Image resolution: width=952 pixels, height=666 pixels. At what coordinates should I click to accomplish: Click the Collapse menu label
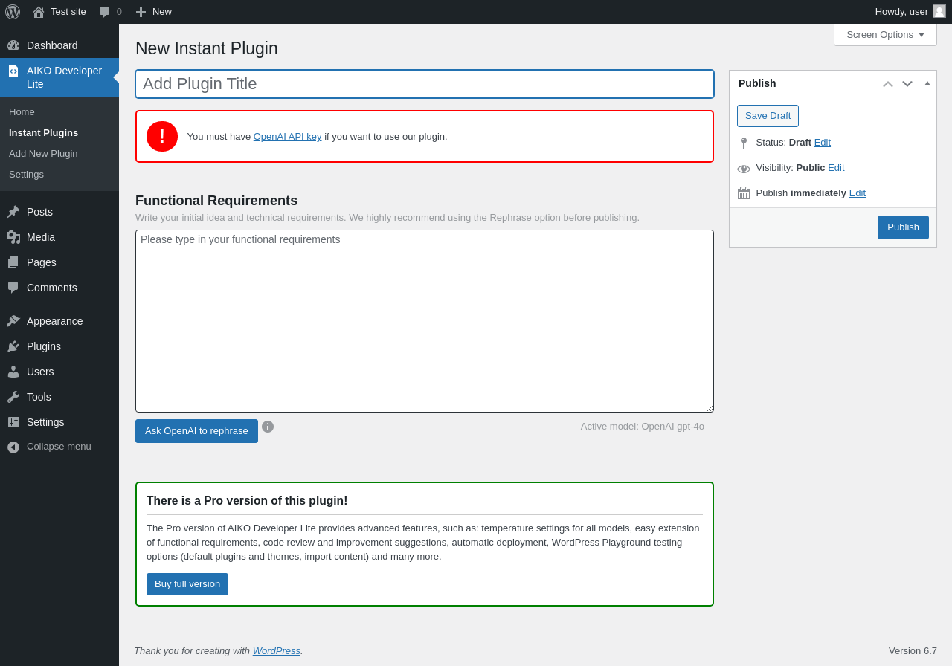tap(59, 447)
